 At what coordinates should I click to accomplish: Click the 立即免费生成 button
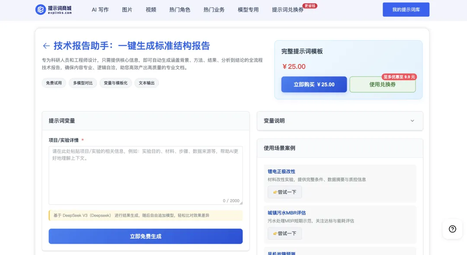[146, 236]
